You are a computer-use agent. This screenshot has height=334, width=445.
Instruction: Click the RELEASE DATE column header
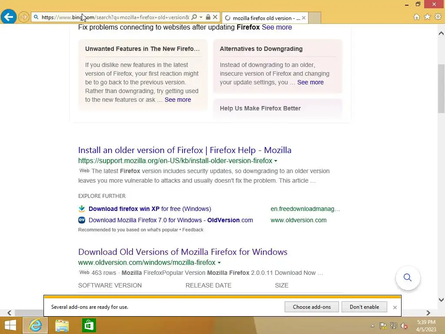(208, 285)
